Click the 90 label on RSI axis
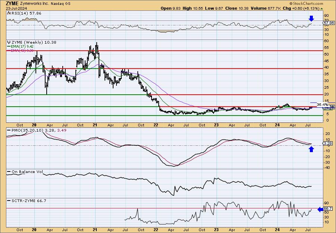Image resolution: width=336 pixels, height=233 pixels. click(x=326, y=16)
